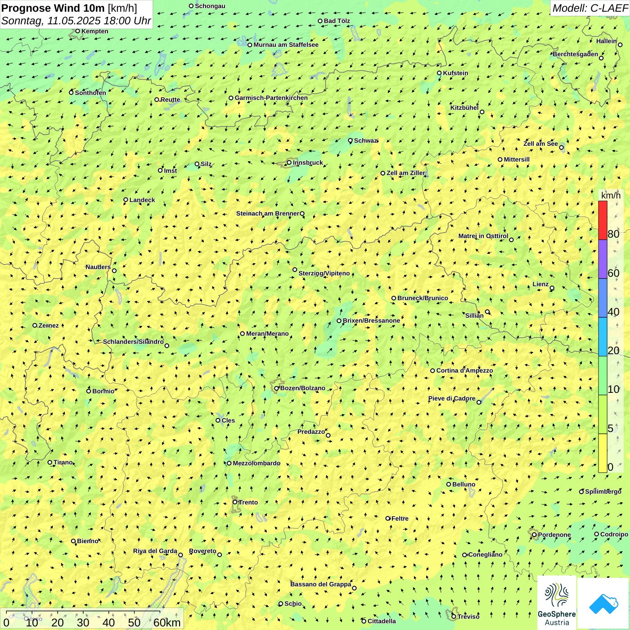Click the Sterzing/Vipiteno marker
The width and height of the screenshot is (630, 630).
(295, 270)
